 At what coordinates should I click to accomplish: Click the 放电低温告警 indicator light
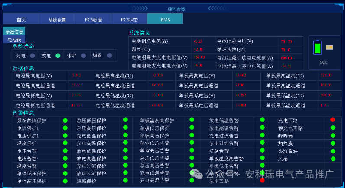[262, 120]
